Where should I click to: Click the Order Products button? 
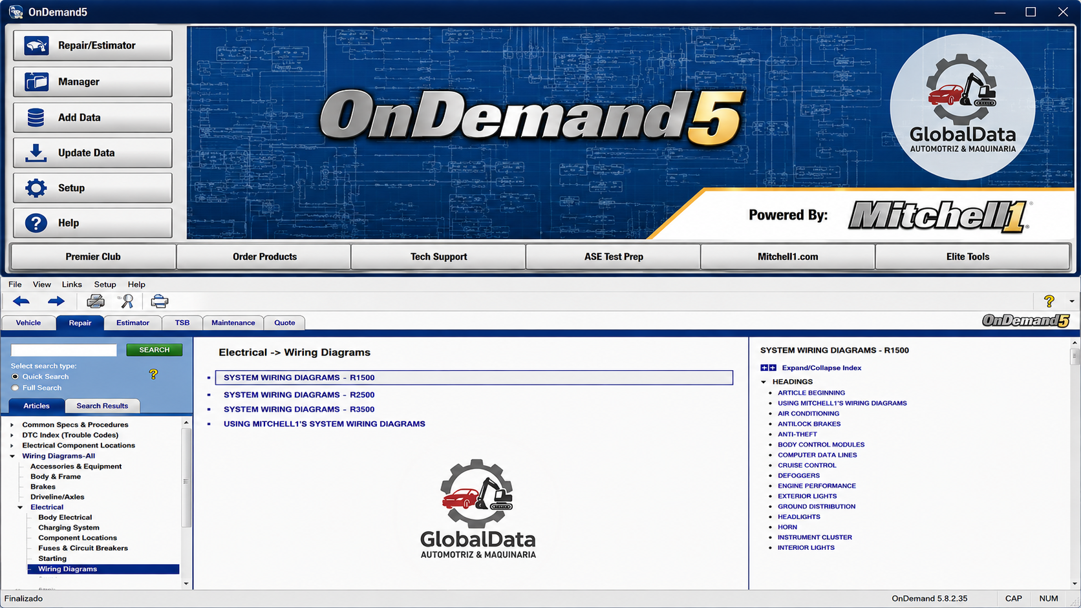point(264,257)
